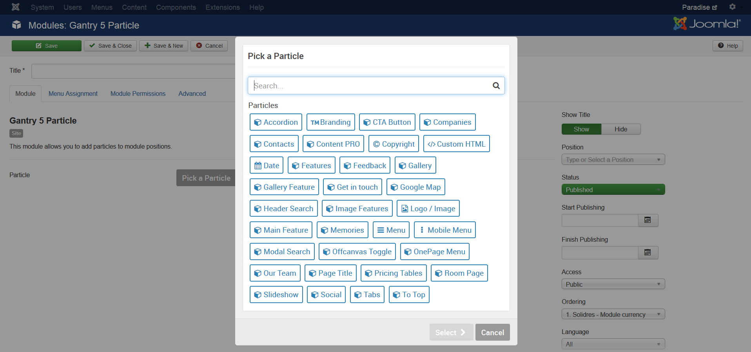Image resolution: width=751 pixels, height=352 pixels.
Task: Open the Position dropdown
Action: [x=613, y=160]
